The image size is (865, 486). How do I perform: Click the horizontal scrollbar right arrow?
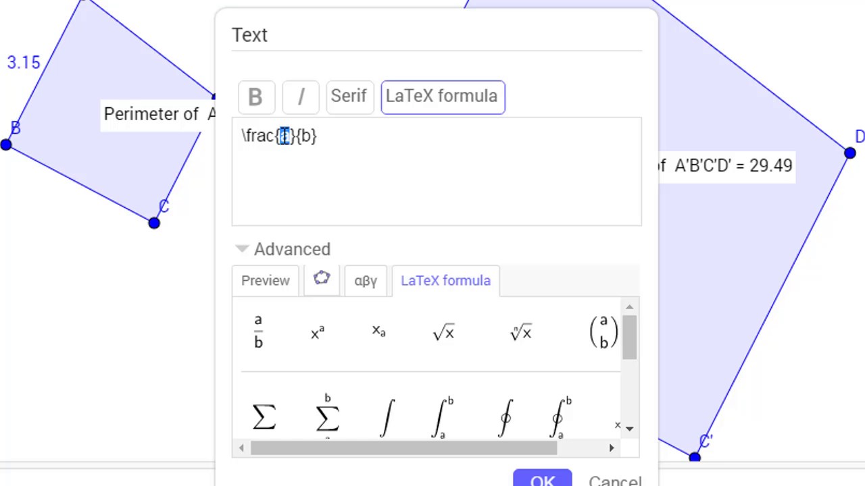coord(612,447)
